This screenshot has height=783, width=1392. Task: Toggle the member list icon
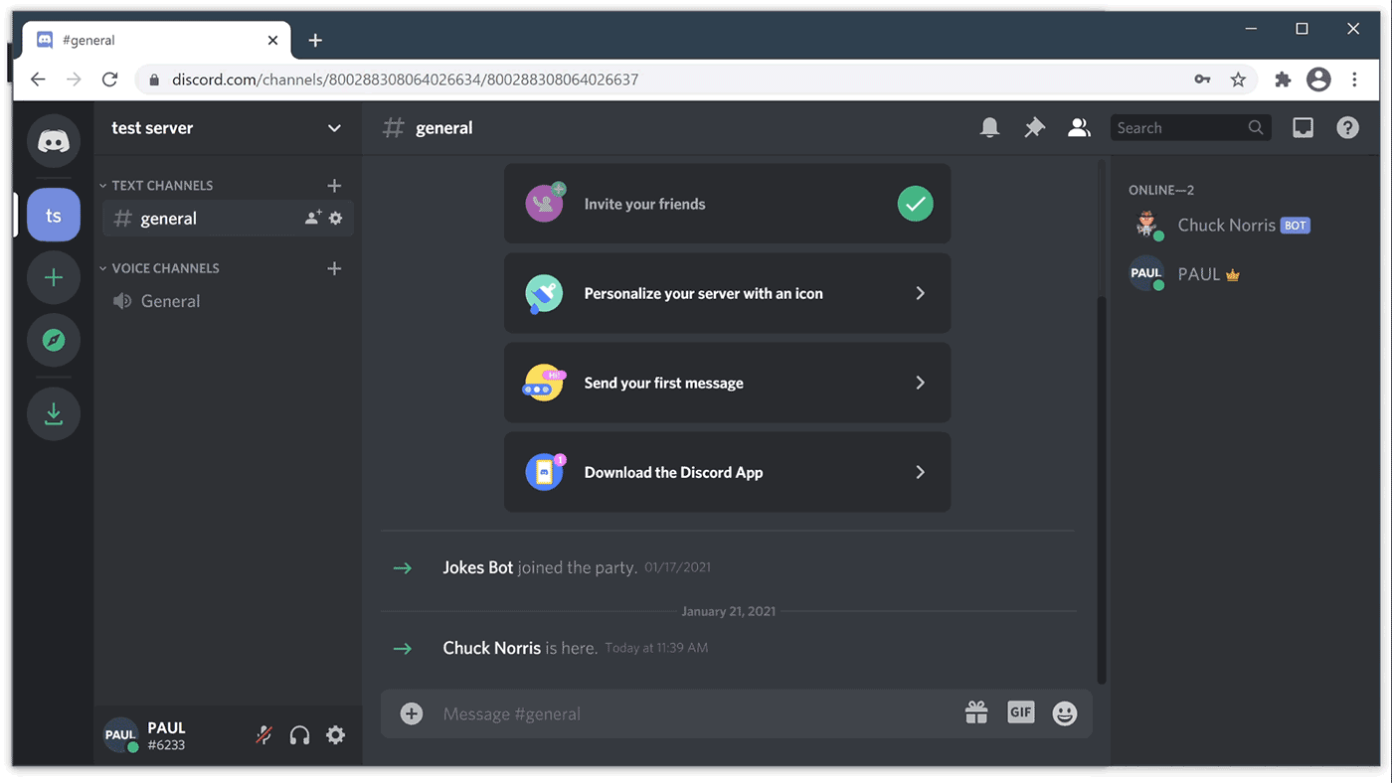pyautogui.click(x=1080, y=127)
